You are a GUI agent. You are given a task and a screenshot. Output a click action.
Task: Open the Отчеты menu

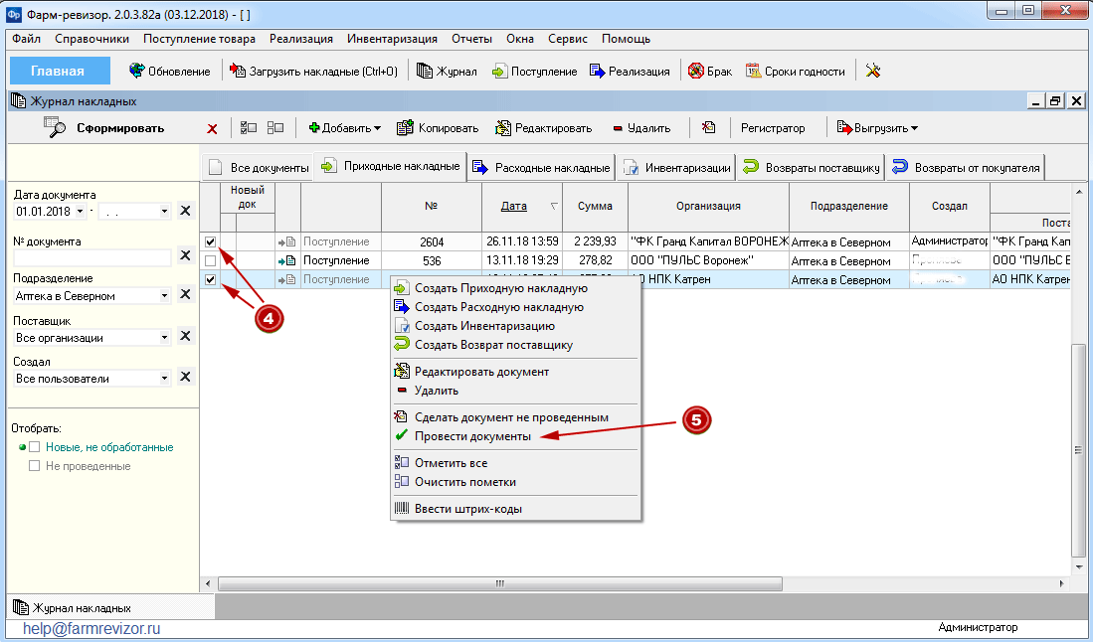pyautogui.click(x=472, y=39)
